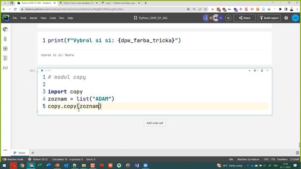
Task: Click the Python_OOP_D1_NG notebook title
Action: pos(153,18)
